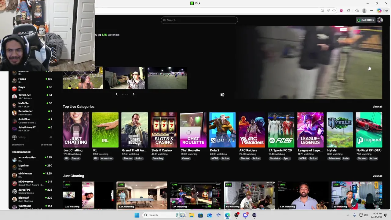Viewport: 391px width, 220px height.
Task: Open oblivionsw in Recommended list
Action: 32,175
